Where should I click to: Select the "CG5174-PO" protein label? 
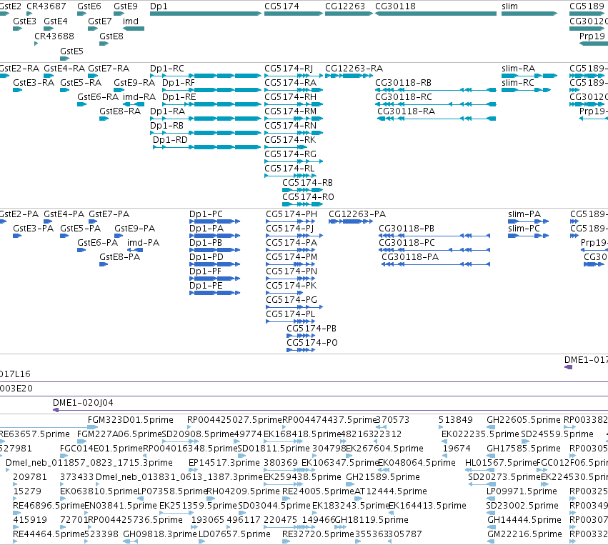312,343
